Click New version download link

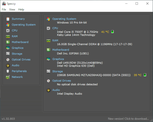click(x=129, y=119)
